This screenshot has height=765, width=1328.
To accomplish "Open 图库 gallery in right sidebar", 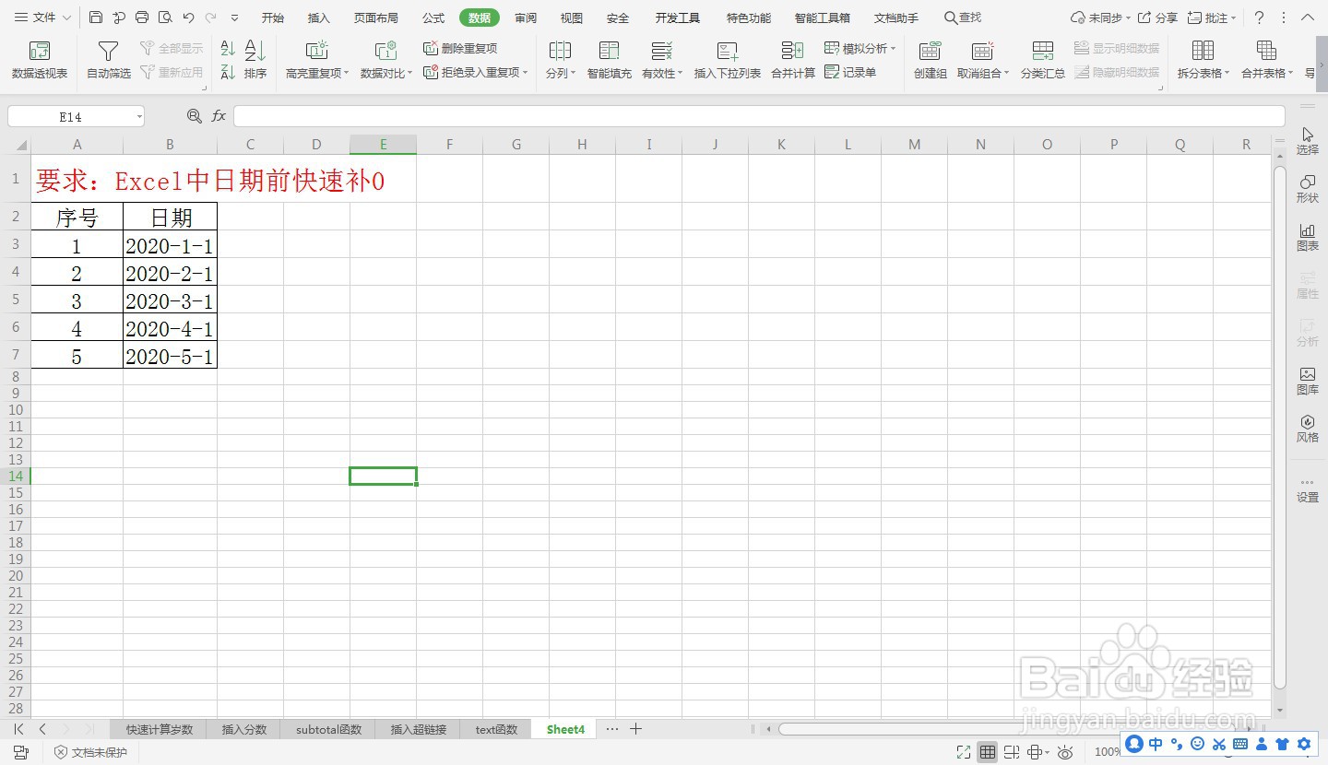I will [x=1308, y=381].
